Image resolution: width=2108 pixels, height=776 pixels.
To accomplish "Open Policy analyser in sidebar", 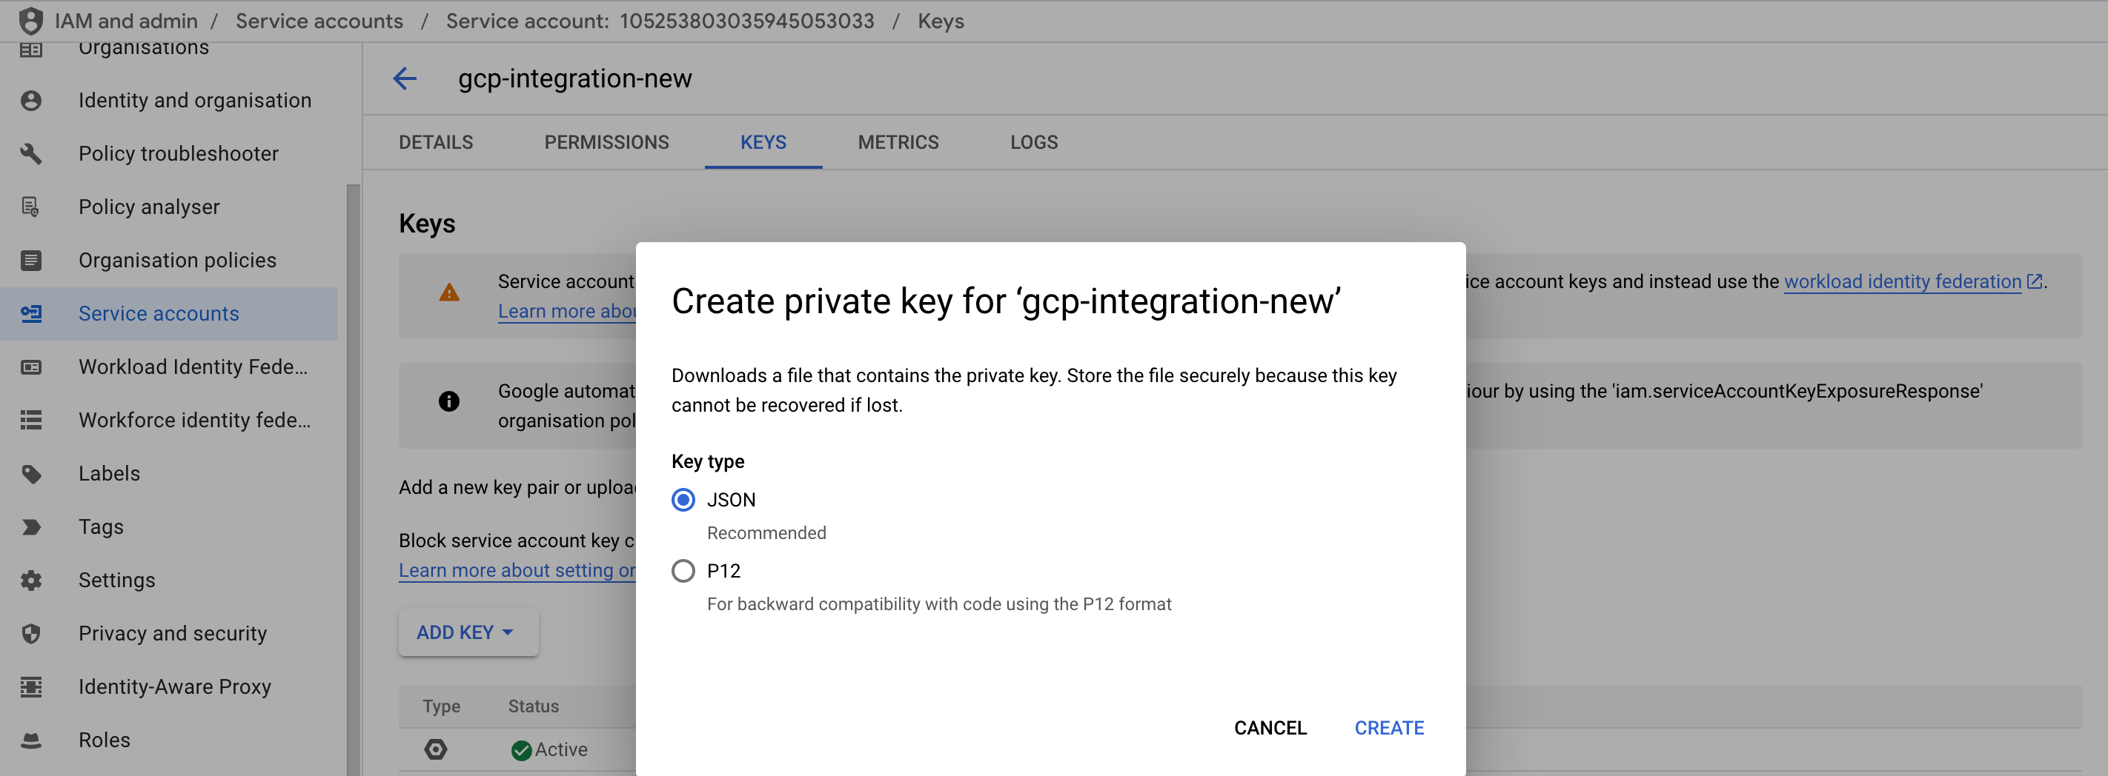I will 168,207.
